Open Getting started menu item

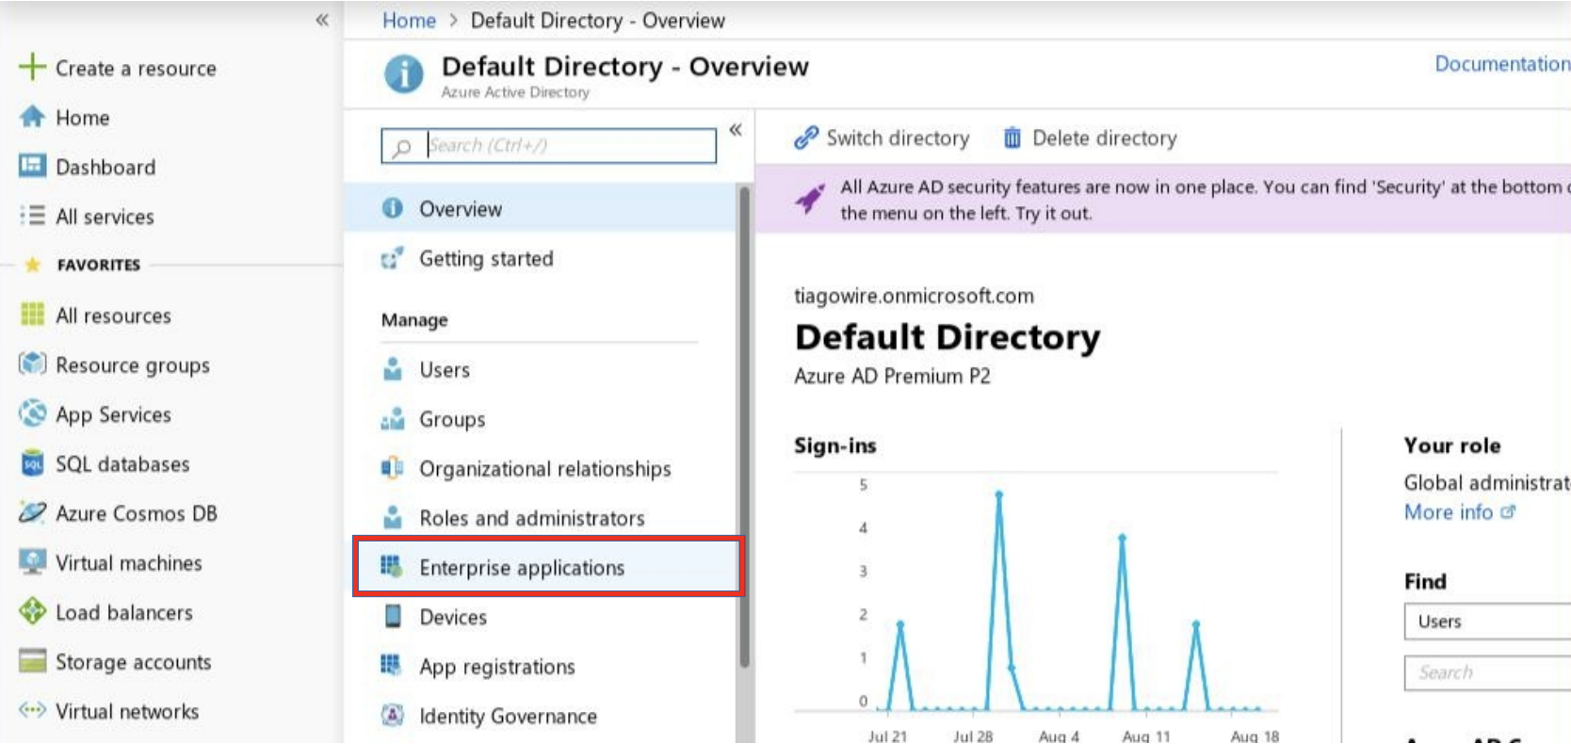(540, 258)
